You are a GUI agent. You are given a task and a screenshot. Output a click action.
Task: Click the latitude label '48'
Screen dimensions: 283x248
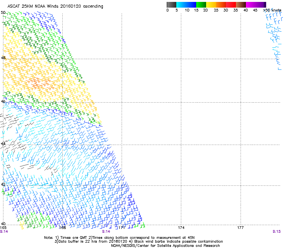[3, 58]
